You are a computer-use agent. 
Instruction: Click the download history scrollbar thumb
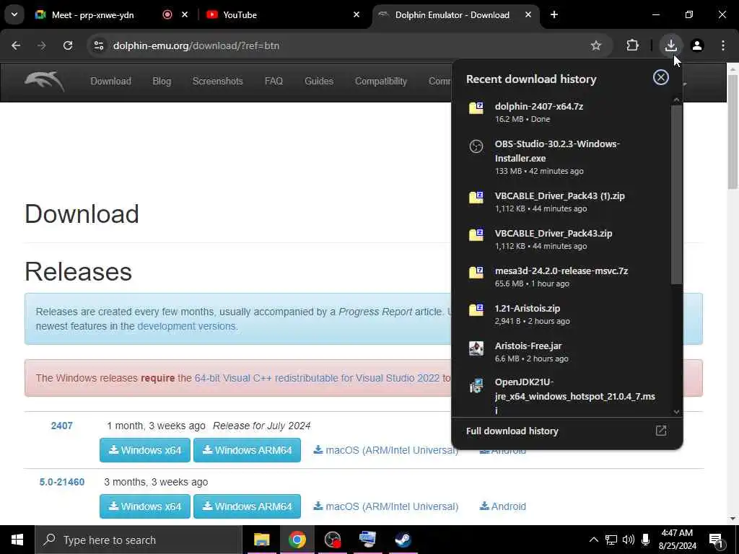pyautogui.click(x=677, y=195)
